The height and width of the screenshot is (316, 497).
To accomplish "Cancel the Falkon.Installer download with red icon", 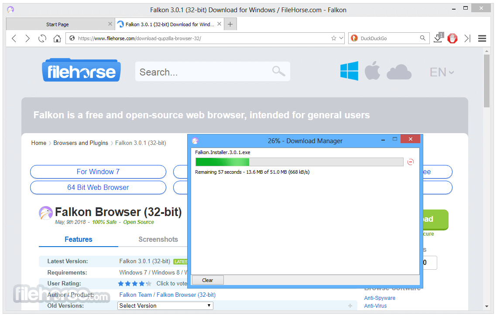I will (411, 162).
